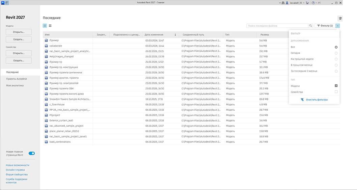Open the Новые возможности link
Image resolution: width=357 pixels, height=190 pixels.
pos(18,165)
